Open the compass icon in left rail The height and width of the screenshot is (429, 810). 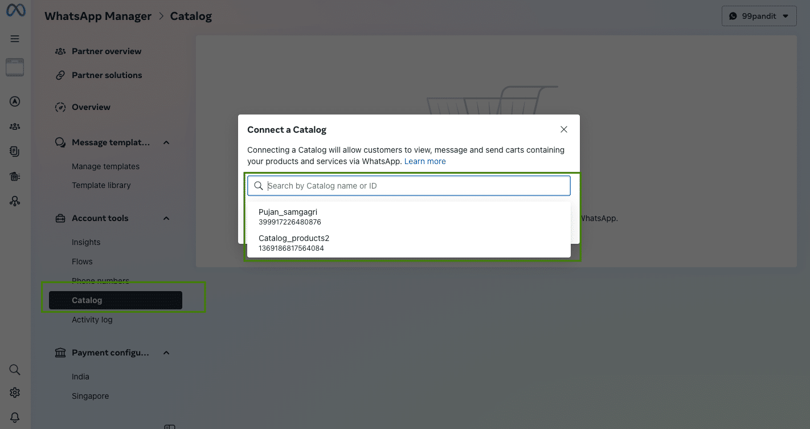(15, 102)
